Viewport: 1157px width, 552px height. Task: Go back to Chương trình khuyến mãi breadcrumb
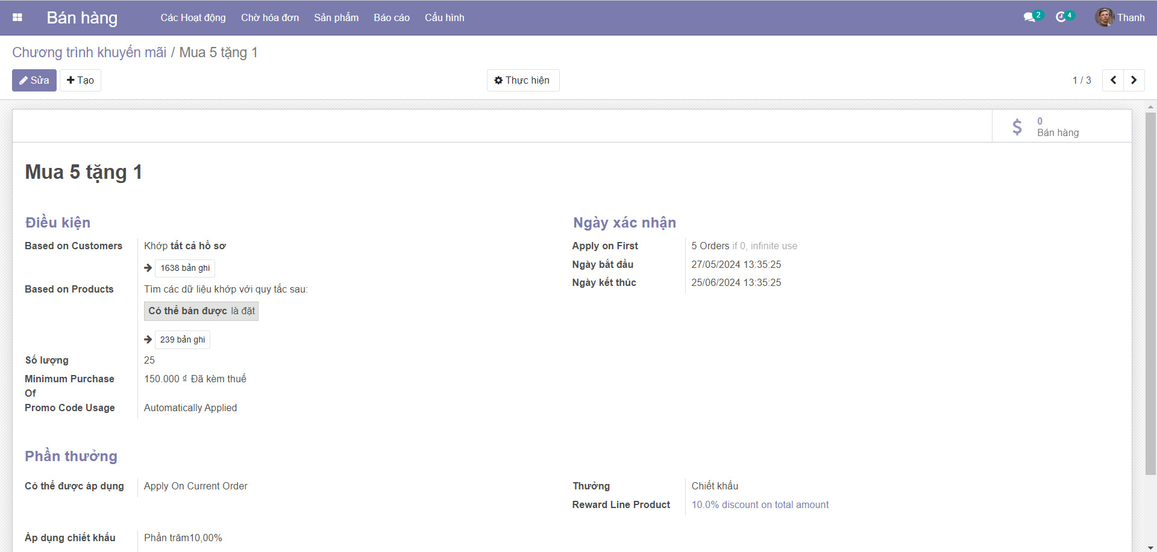89,52
